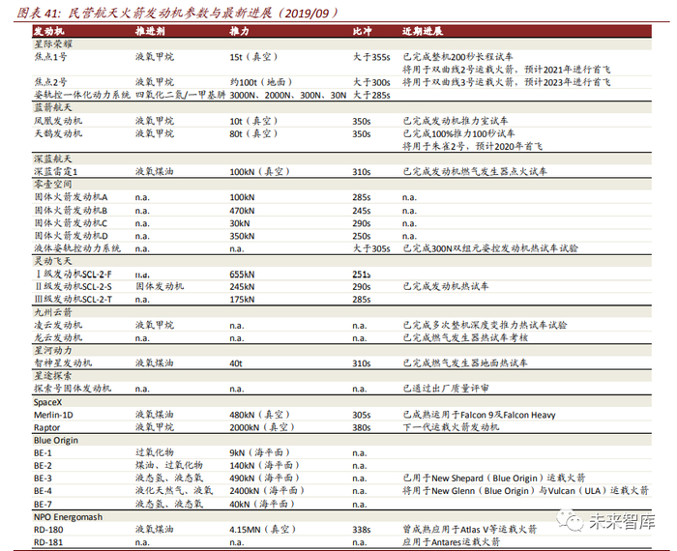The height and width of the screenshot is (551, 677).
Task: Click the "九州云箭" company row
Action: pyautogui.click(x=342, y=312)
